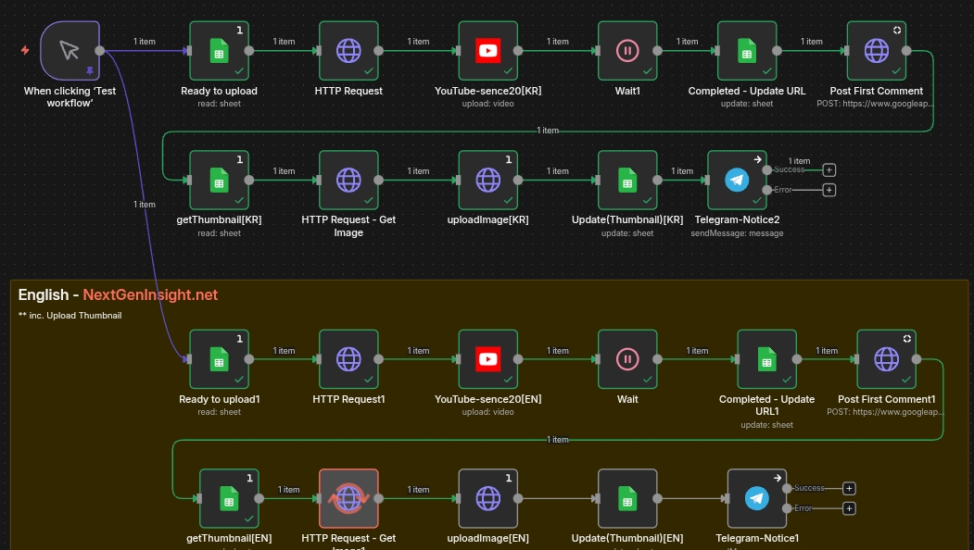This screenshot has height=550, width=974.
Task: Click plus on Telegram-Notice1 Error output
Action: tap(848, 508)
